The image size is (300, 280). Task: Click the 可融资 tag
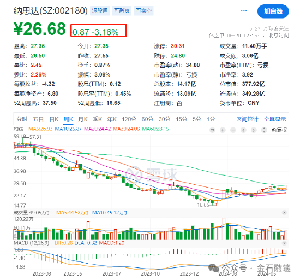click(x=122, y=10)
